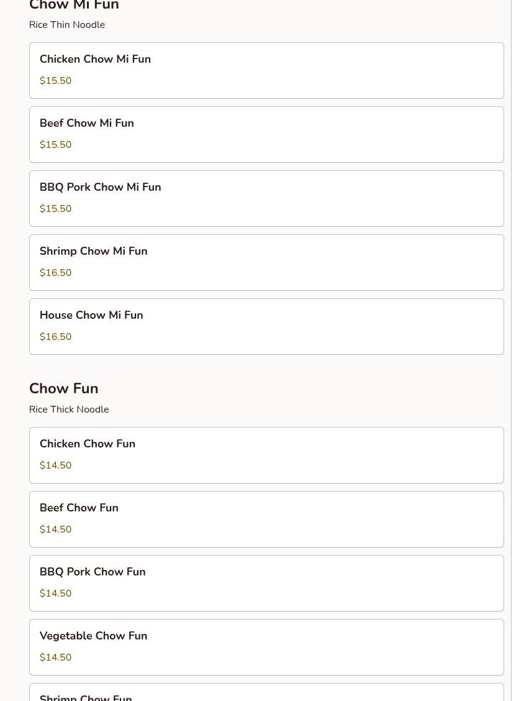
Task: Click the Chow Mi Fun section heading
Action: (74, 5)
